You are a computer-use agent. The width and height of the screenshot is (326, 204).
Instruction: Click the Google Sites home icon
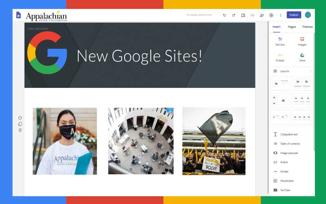point(18,15)
